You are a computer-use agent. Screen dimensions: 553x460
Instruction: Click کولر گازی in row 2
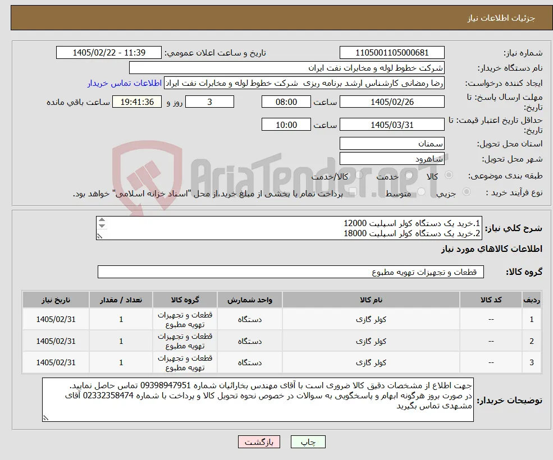[371, 341]
